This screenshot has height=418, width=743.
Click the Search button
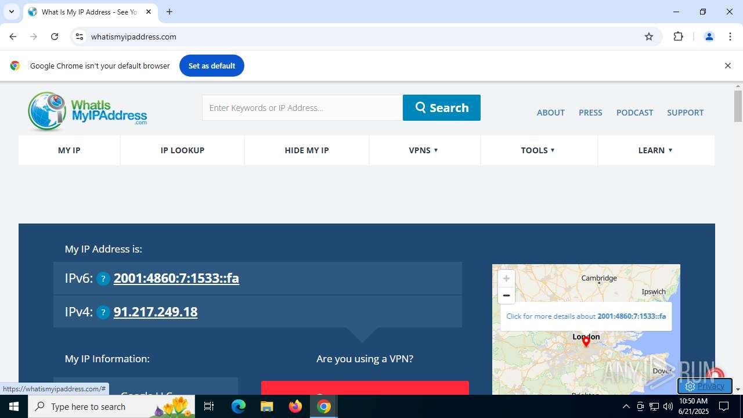[442, 107]
